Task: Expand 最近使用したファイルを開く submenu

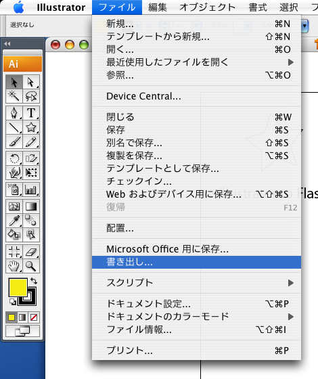Action: click(196, 62)
